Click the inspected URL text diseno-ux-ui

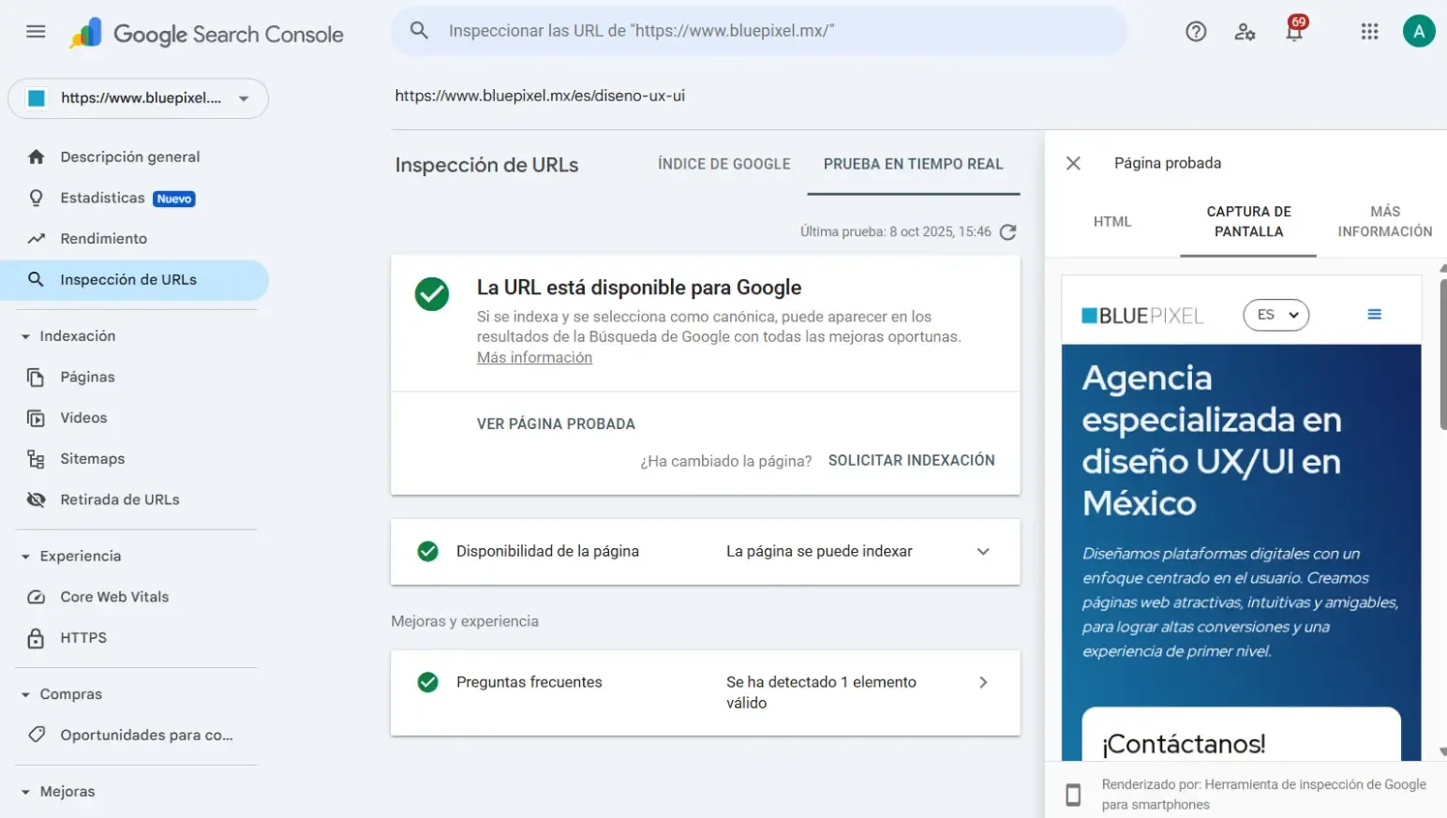pos(540,96)
